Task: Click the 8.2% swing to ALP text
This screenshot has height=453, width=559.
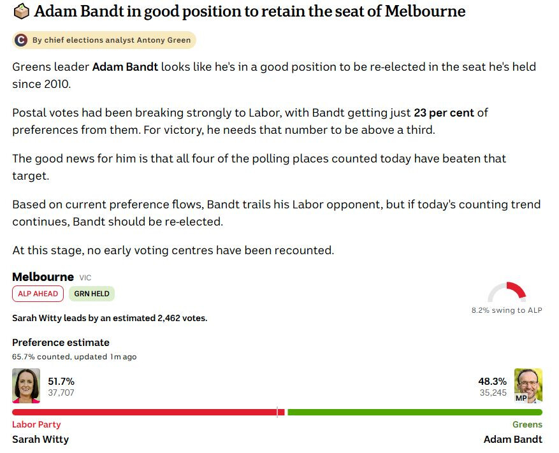Action: point(507,310)
